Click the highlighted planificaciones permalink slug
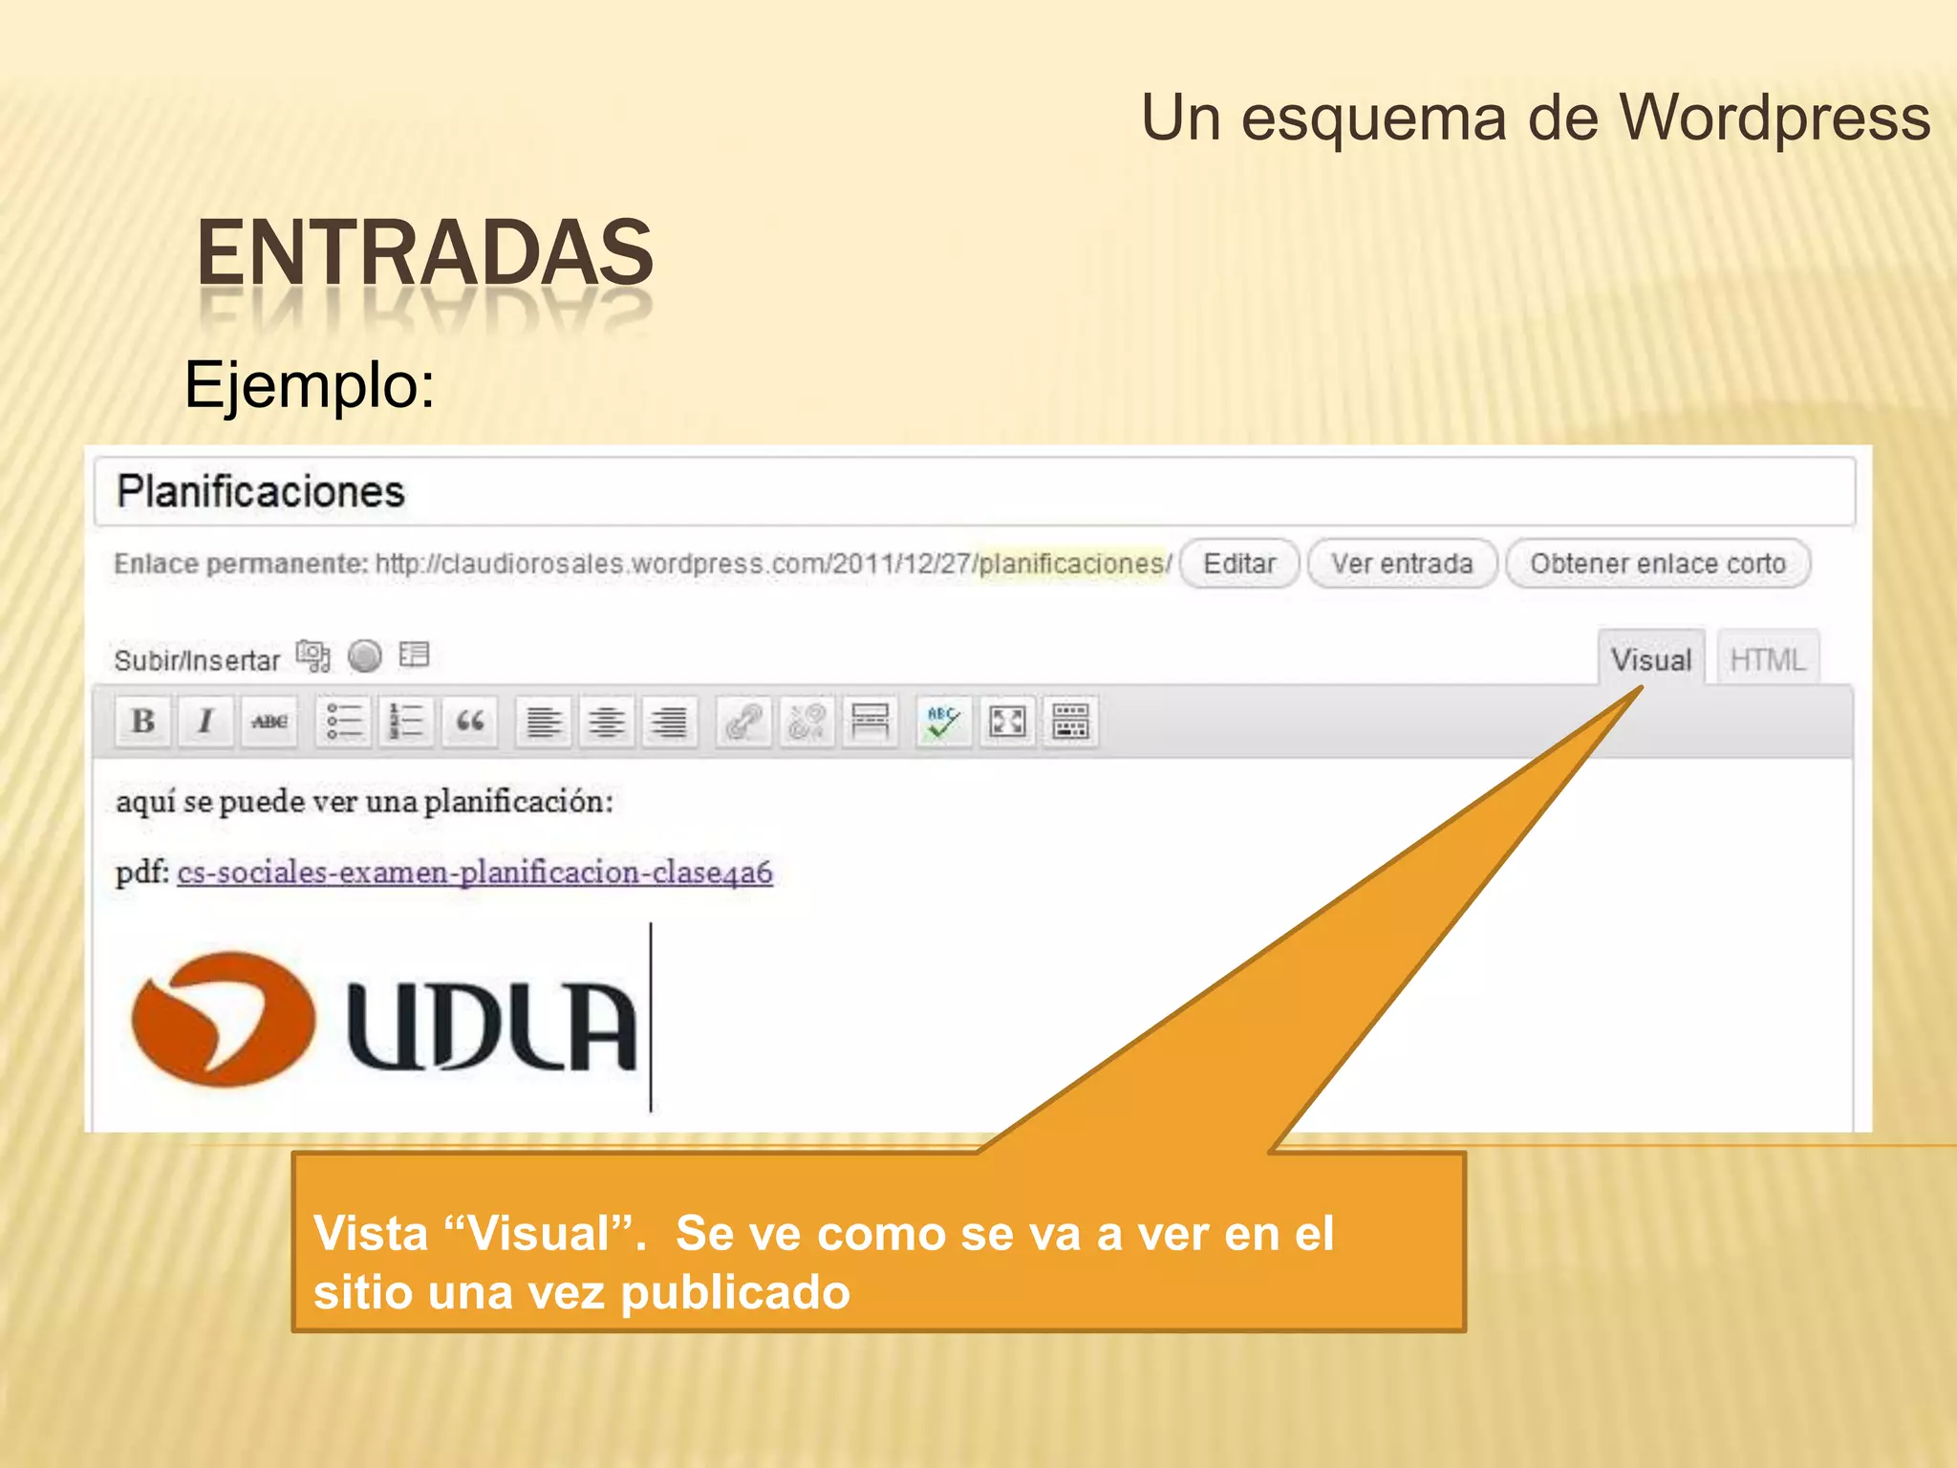Image resolution: width=1957 pixels, height=1468 pixels. point(1071,564)
